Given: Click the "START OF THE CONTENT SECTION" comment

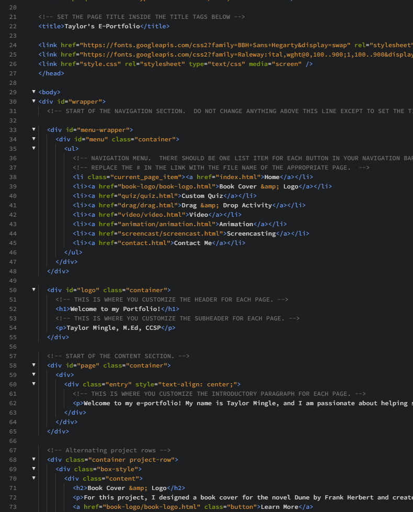Looking at the screenshot, I should 118,356.
